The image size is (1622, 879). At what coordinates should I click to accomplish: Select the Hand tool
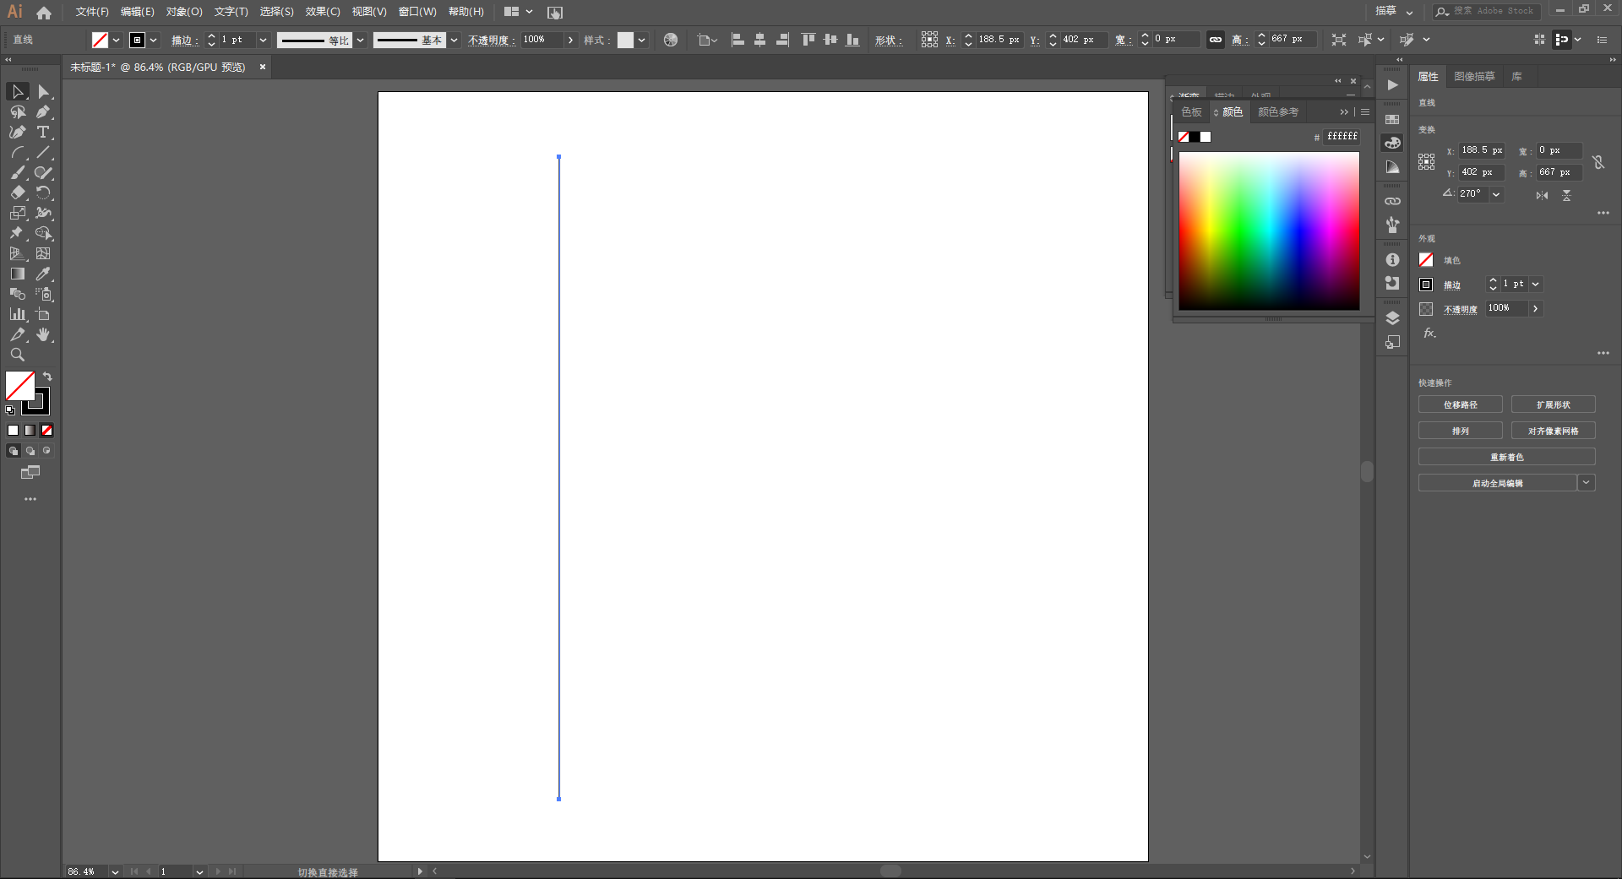[x=43, y=334]
